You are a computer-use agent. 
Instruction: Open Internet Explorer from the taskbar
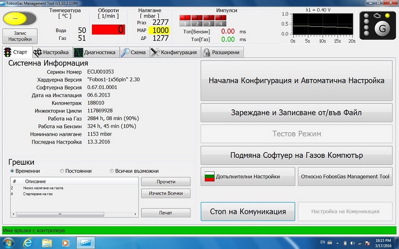28,242
